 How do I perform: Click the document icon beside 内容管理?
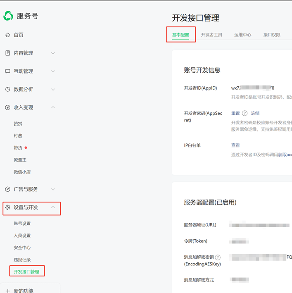(8, 53)
